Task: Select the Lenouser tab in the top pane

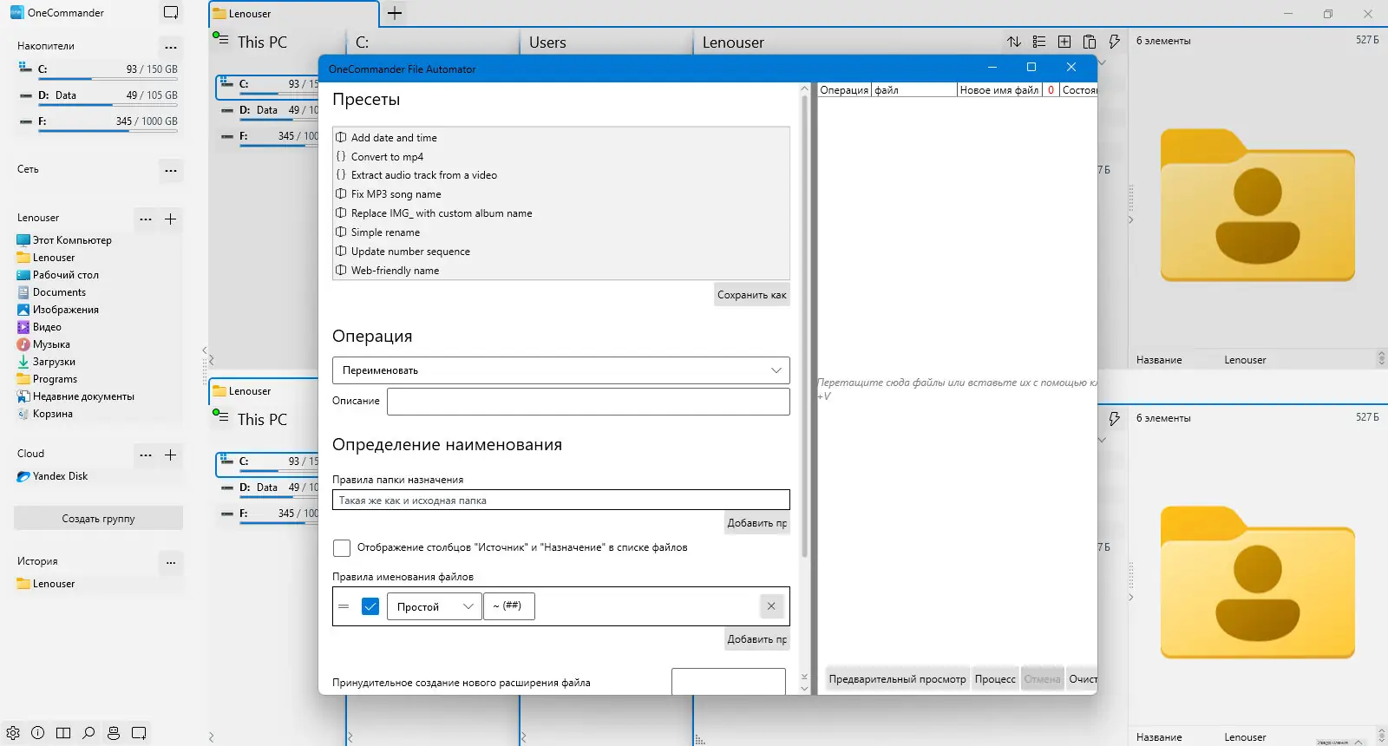Action: [x=293, y=14]
